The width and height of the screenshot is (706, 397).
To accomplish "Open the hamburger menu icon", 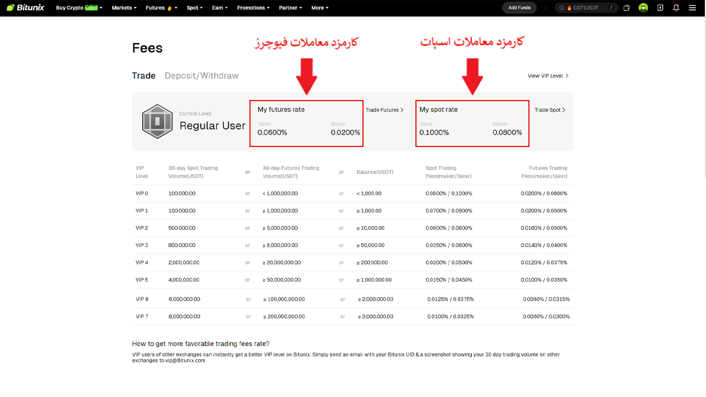I will tap(692, 8).
